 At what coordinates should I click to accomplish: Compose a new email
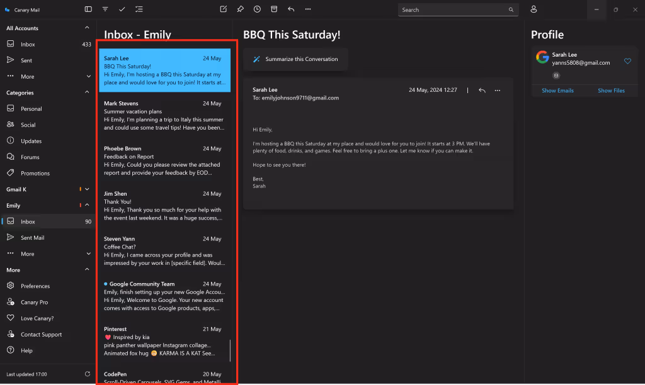tap(224, 9)
